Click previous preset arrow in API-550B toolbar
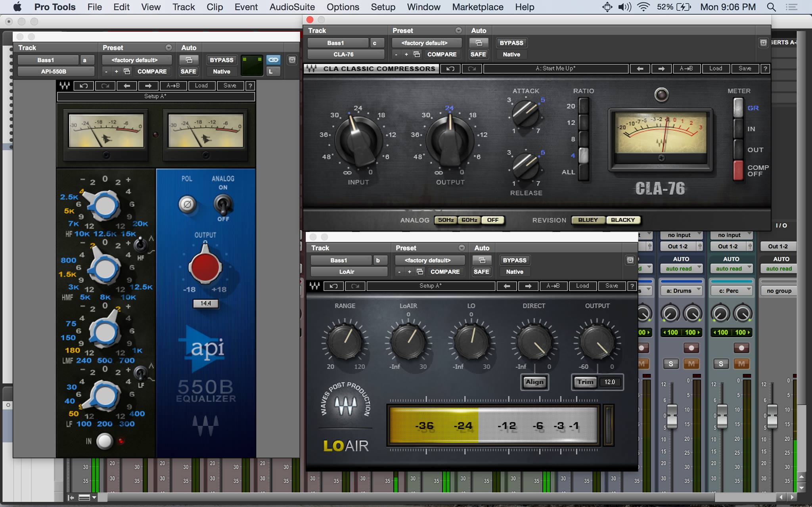 (x=126, y=86)
